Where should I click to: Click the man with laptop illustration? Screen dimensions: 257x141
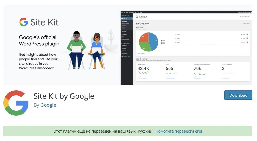coord(76,50)
